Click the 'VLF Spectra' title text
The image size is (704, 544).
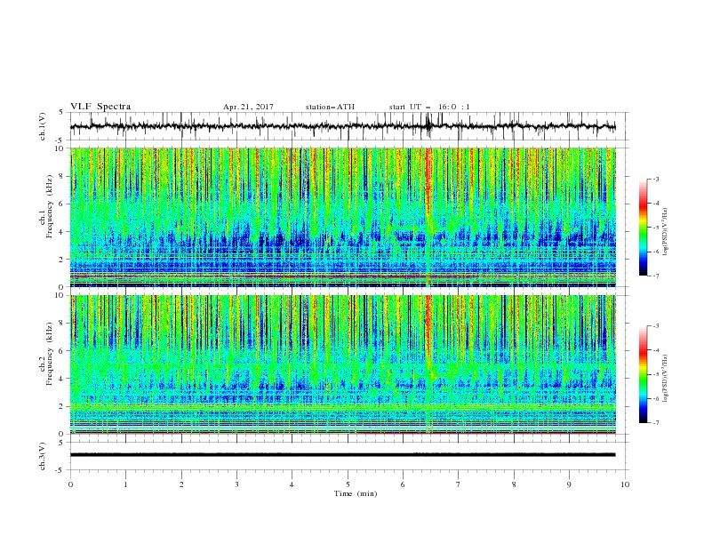[x=100, y=107]
